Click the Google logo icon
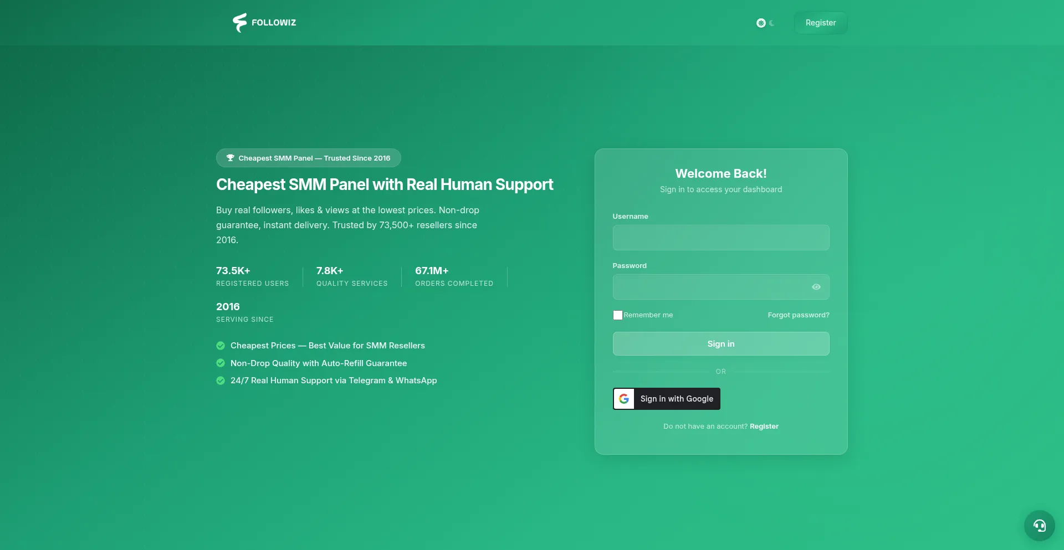The image size is (1064, 550). [x=624, y=399]
